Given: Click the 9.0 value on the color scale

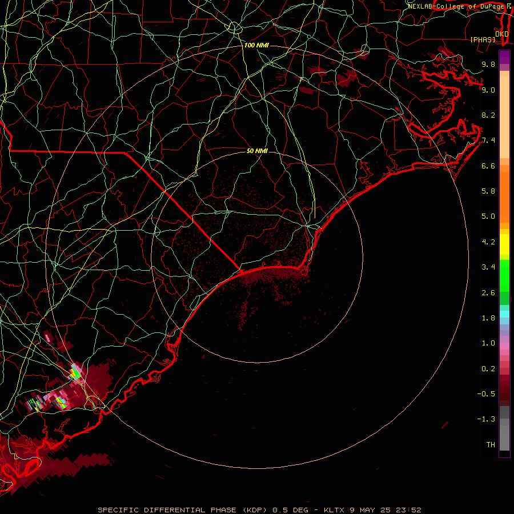Looking at the screenshot, I should pos(488,90).
